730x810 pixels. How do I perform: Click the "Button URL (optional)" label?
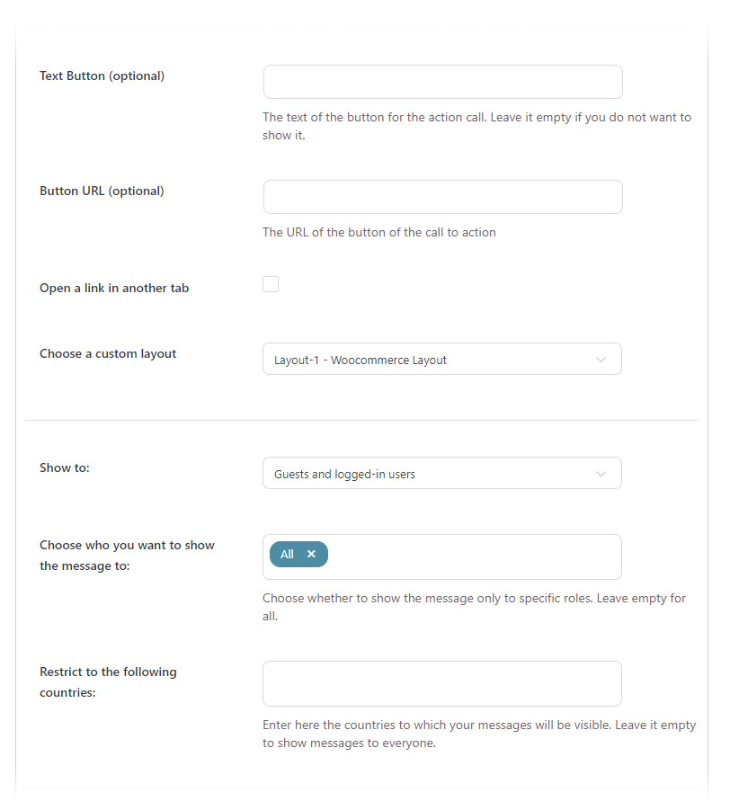pyautogui.click(x=102, y=191)
